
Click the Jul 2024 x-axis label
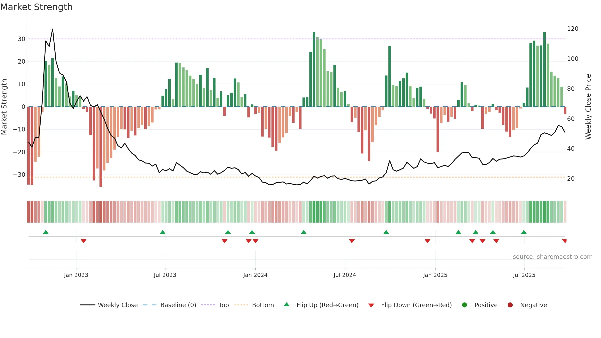click(345, 275)
